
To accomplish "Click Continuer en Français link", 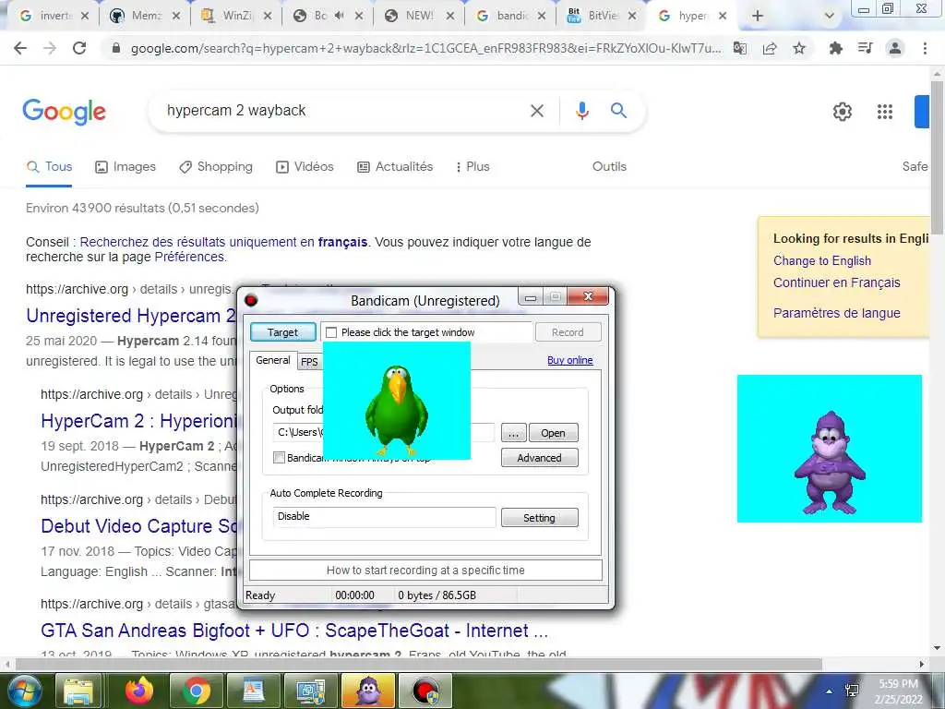I will (836, 282).
